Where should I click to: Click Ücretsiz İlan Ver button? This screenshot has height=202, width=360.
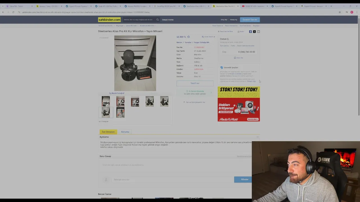(x=250, y=20)
